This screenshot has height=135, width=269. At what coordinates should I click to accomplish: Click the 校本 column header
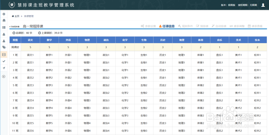(x=257, y=40)
